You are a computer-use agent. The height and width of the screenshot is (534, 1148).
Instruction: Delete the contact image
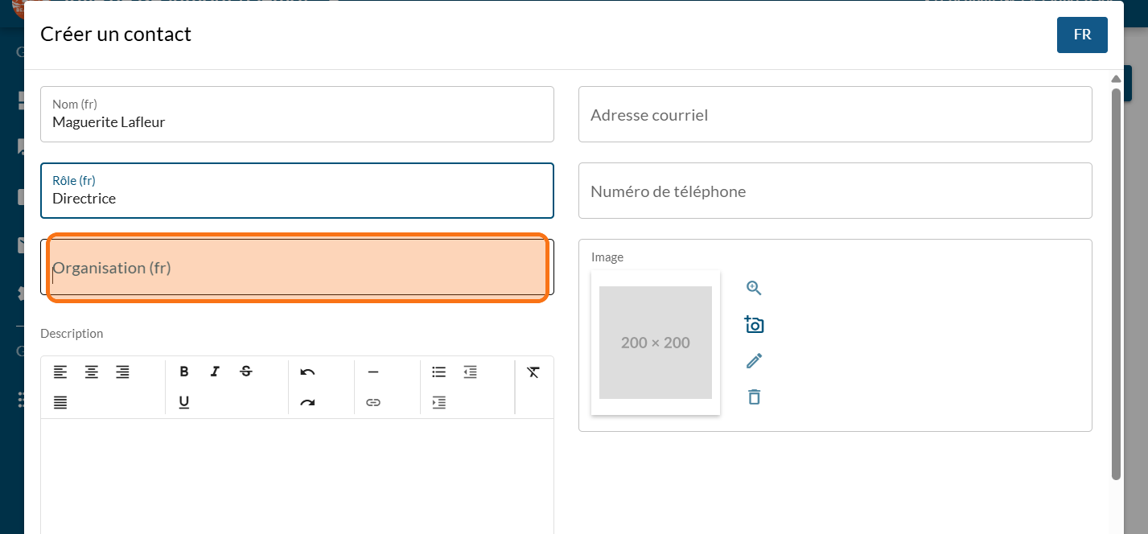(x=754, y=397)
